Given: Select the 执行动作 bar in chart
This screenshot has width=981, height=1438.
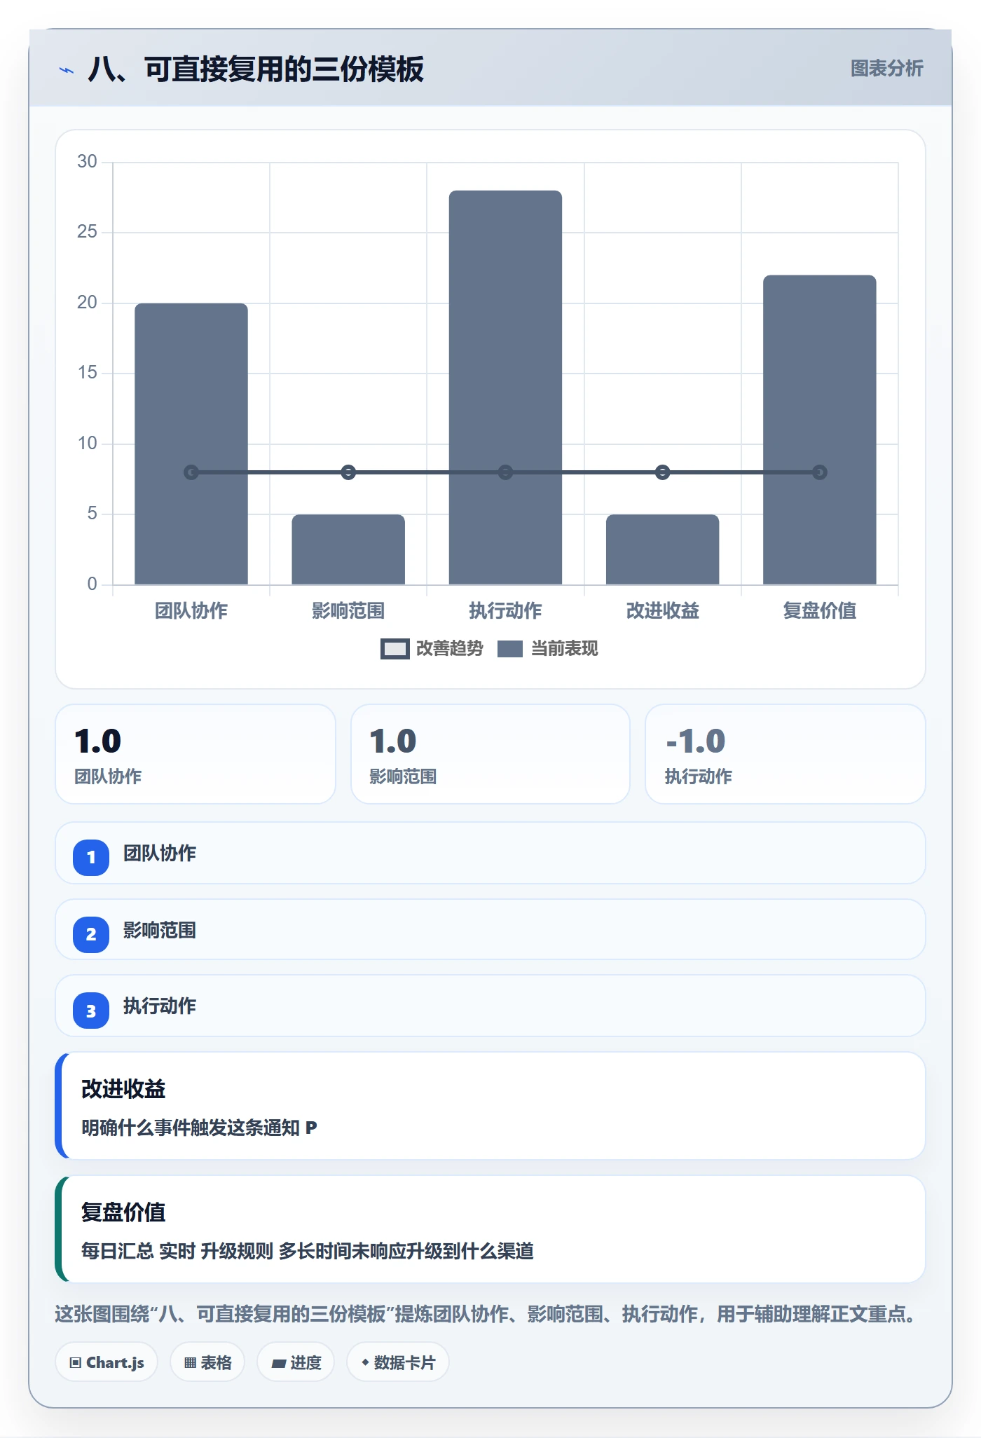Looking at the screenshot, I should click(x=505, y=388).
